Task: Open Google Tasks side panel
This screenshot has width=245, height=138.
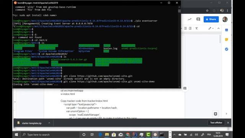Action: [226, 49]
